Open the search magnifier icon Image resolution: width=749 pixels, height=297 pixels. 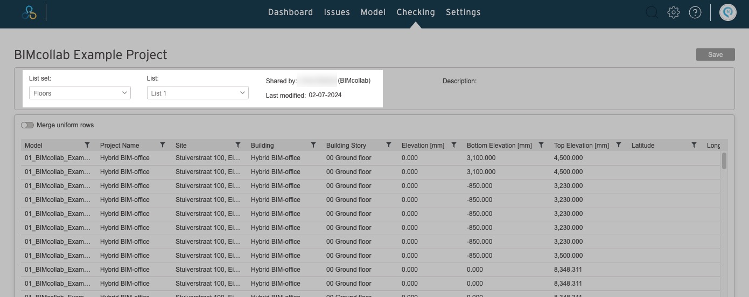(652, 12)
